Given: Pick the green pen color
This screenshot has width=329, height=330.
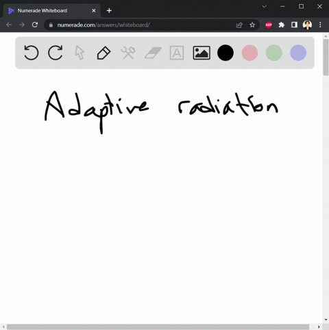Looking at the screenshot, I should (274, 53).
